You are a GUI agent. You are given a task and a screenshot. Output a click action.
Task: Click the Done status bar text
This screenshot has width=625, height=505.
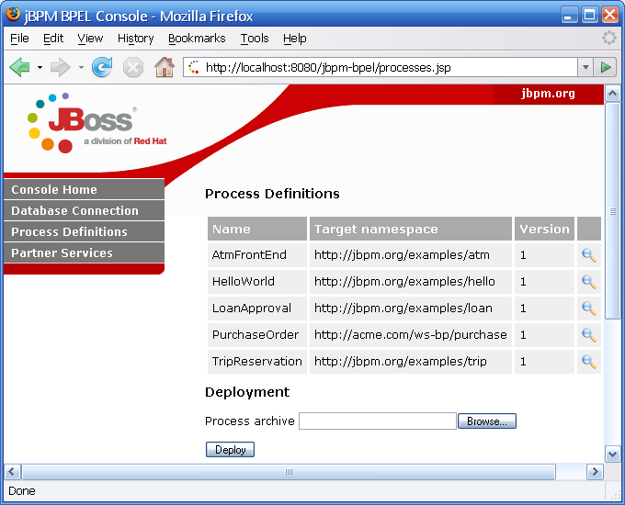(22, 491)
